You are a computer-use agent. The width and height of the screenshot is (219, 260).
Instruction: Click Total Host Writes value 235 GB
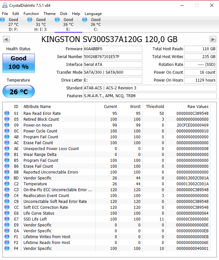point(200,57)
